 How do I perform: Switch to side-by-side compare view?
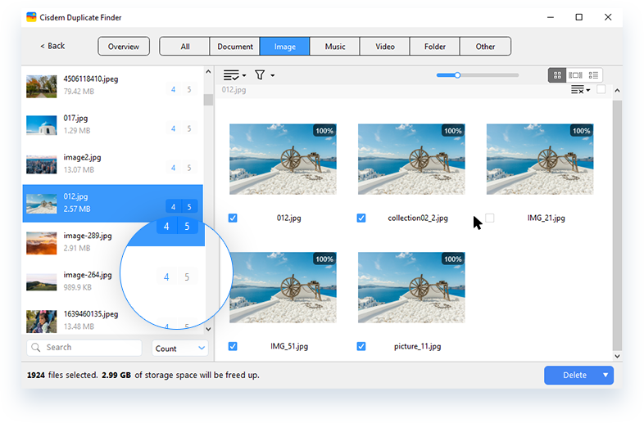coord(576,75)
